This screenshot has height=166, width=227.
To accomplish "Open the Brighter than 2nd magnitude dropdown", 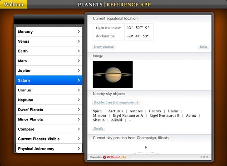I will [x=116, y=102].
